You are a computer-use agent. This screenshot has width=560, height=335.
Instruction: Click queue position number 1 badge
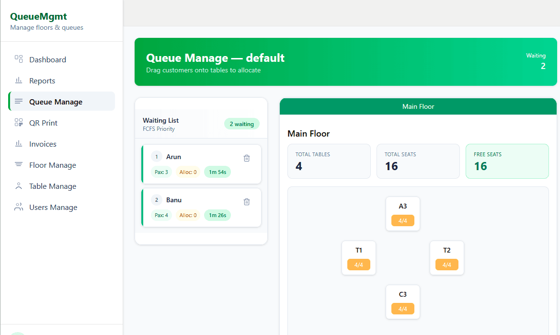click(x=157, y=157)
